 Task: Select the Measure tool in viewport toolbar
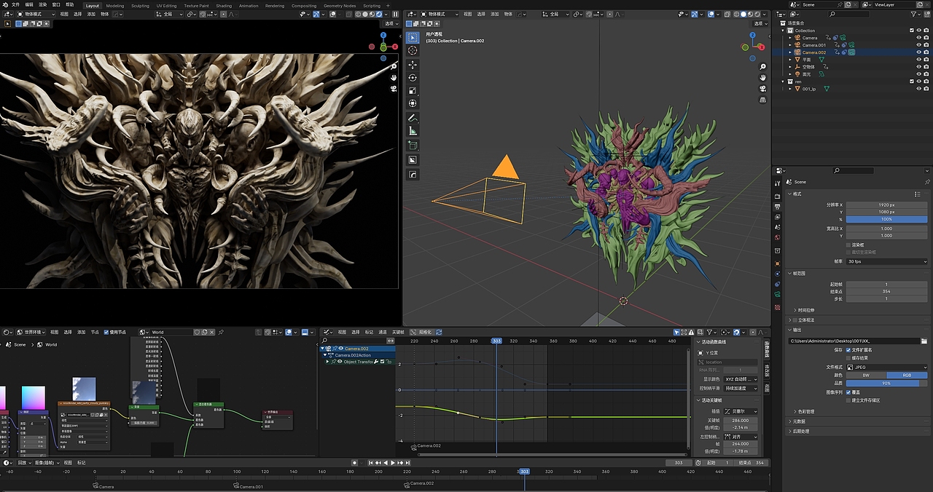(413, 131)
